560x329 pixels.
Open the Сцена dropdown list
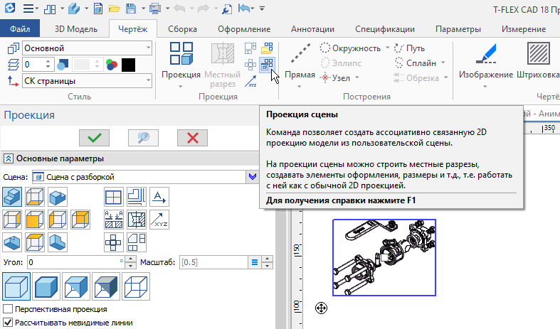[251, 176]
